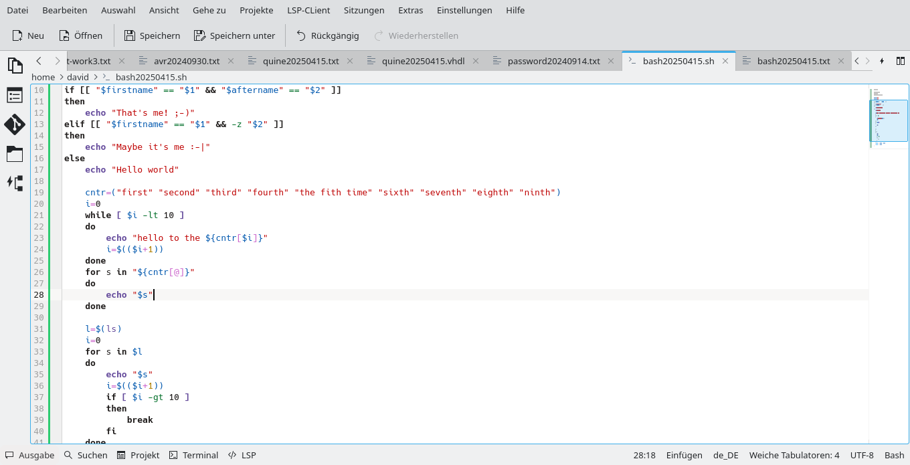910x465 pixels.
Task: Switch to the quine20250415.vhdl tab
Action: click(x=422, y=60)
